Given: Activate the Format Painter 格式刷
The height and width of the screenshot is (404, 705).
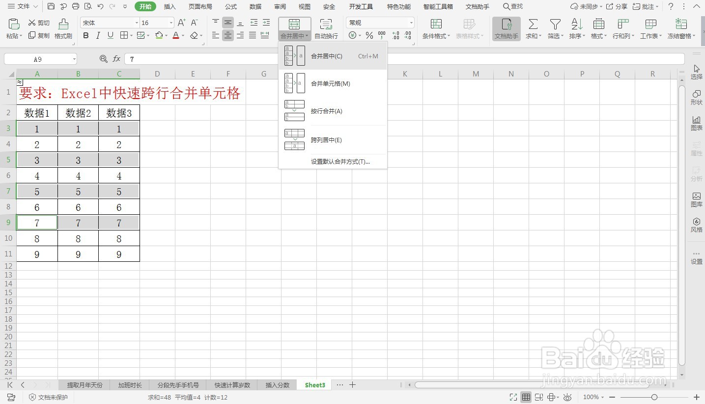Looking at the screenshot, I should pyautogui.click(x=63, y=29).
